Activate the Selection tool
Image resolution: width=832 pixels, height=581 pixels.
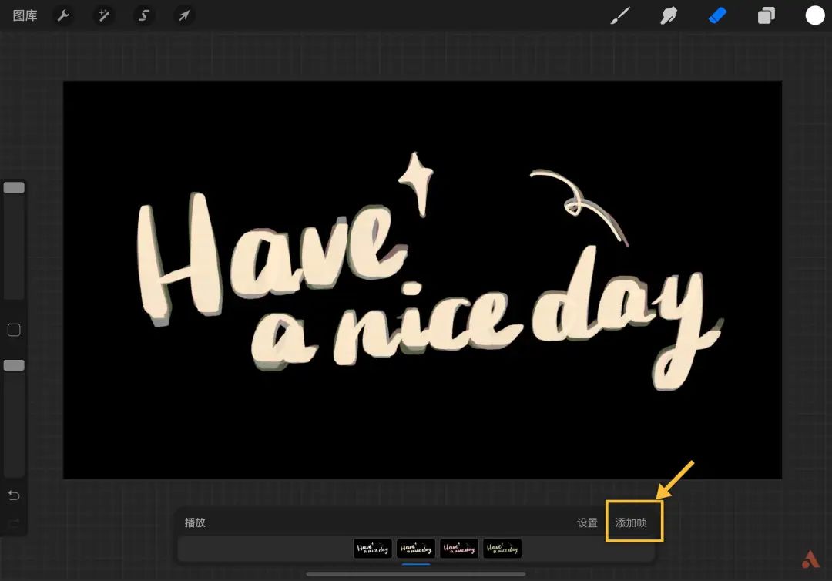click(x=143, y=15)
